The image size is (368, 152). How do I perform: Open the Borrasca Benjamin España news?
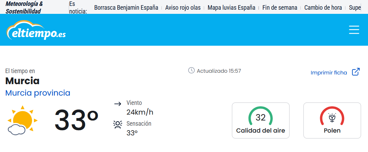click(126, 7)
